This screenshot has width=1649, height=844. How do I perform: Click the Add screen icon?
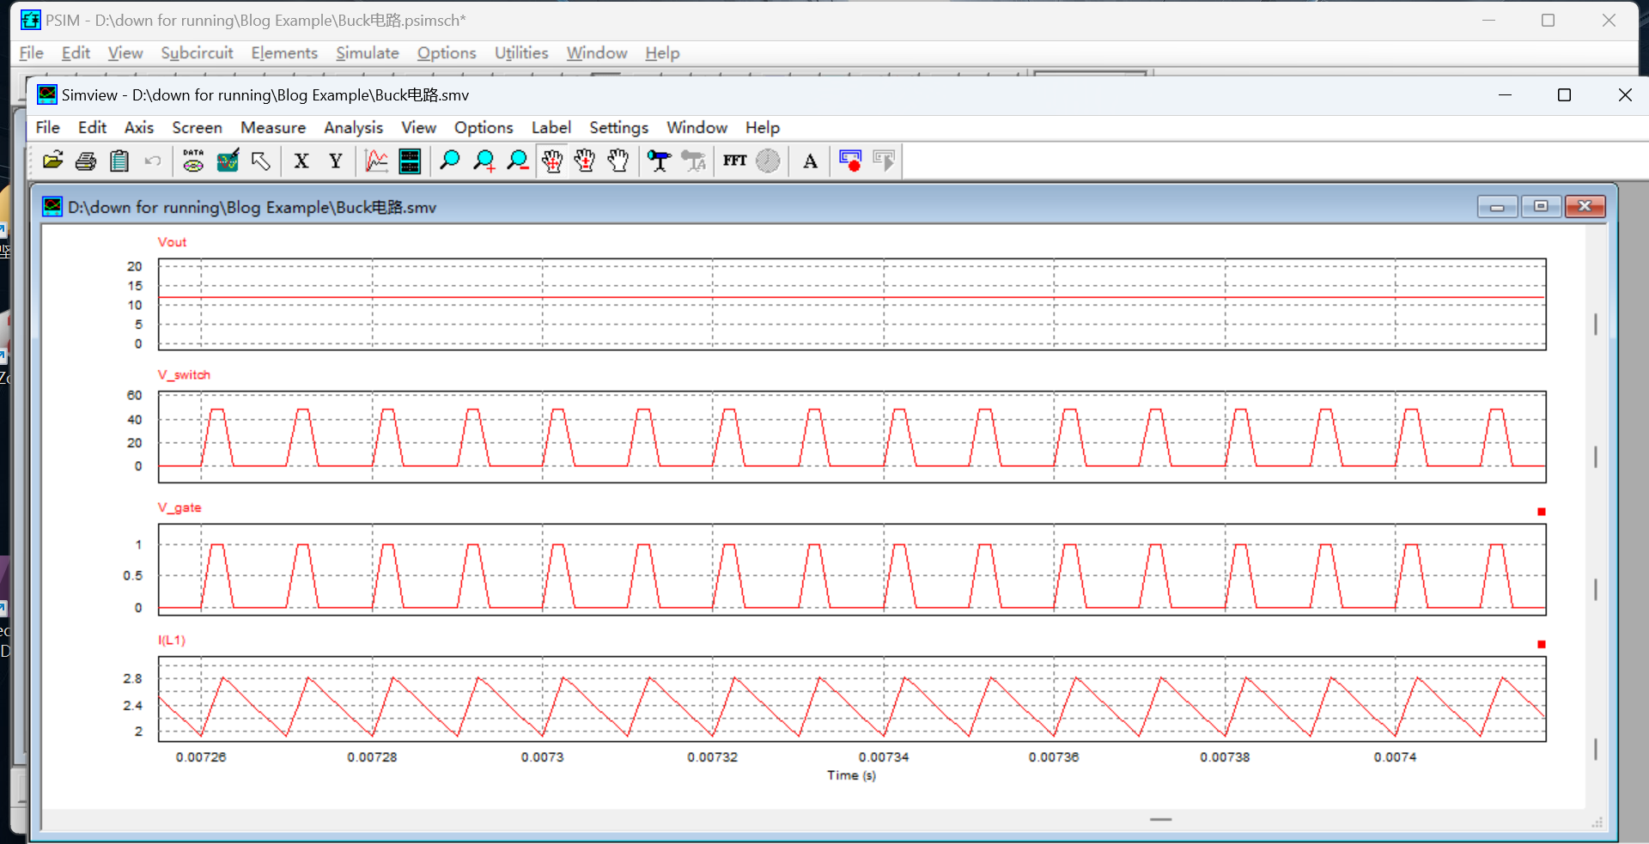410,161
